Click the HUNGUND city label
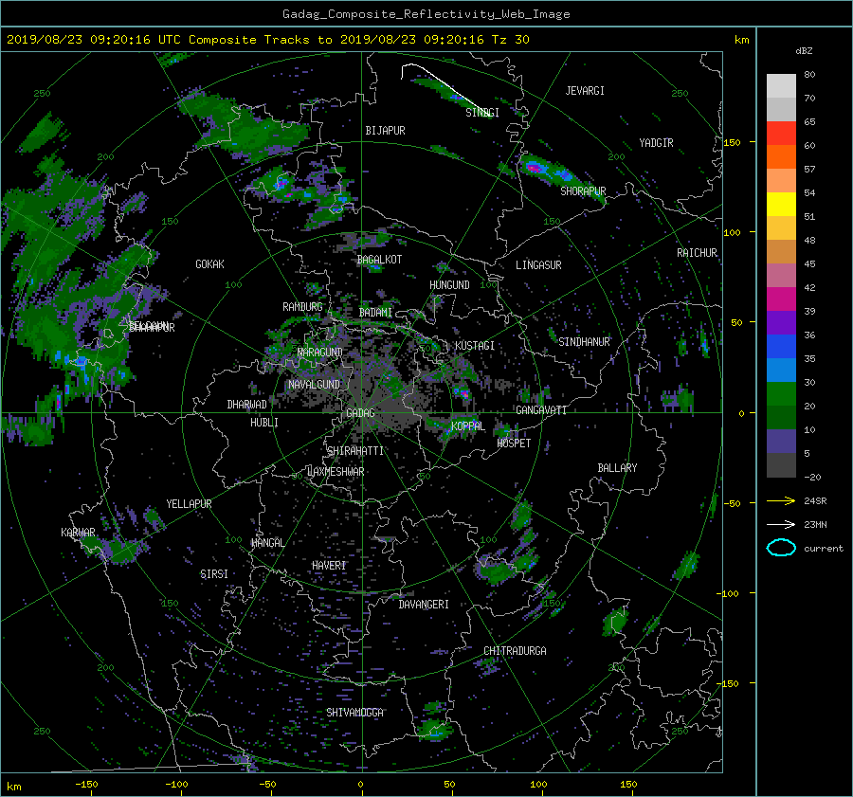 coord(449,285)
